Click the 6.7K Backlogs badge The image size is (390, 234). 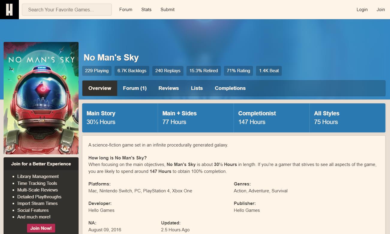point(132,71)
